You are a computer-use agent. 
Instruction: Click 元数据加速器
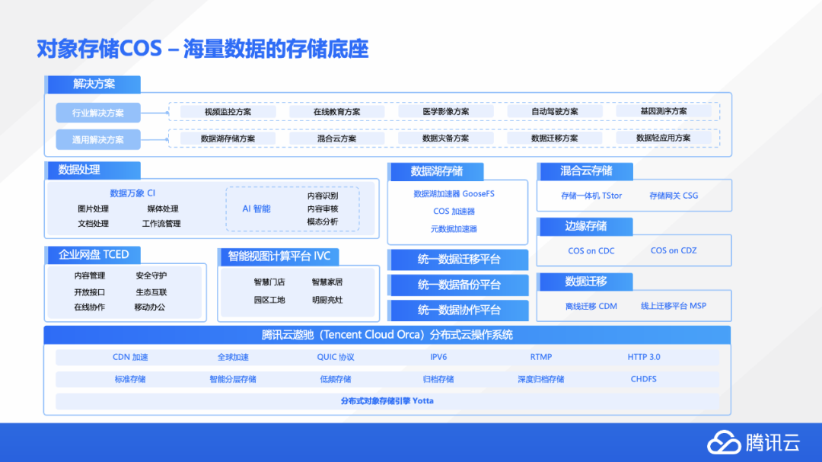coord(454,229)
